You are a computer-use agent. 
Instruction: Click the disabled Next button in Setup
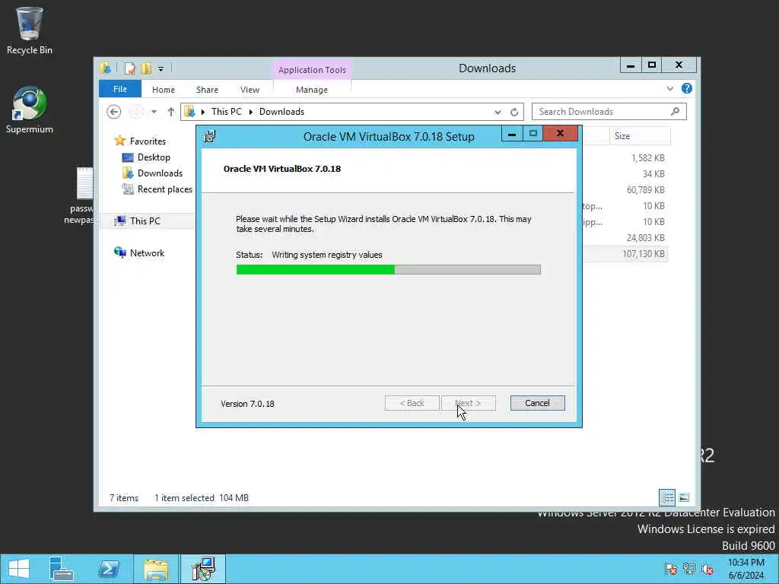(468, 403)
